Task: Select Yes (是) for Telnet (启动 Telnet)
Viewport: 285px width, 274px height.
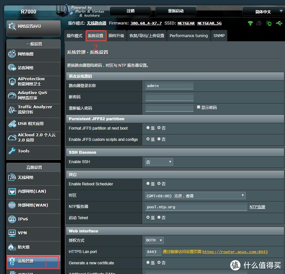Action: [x=148, y=217]
